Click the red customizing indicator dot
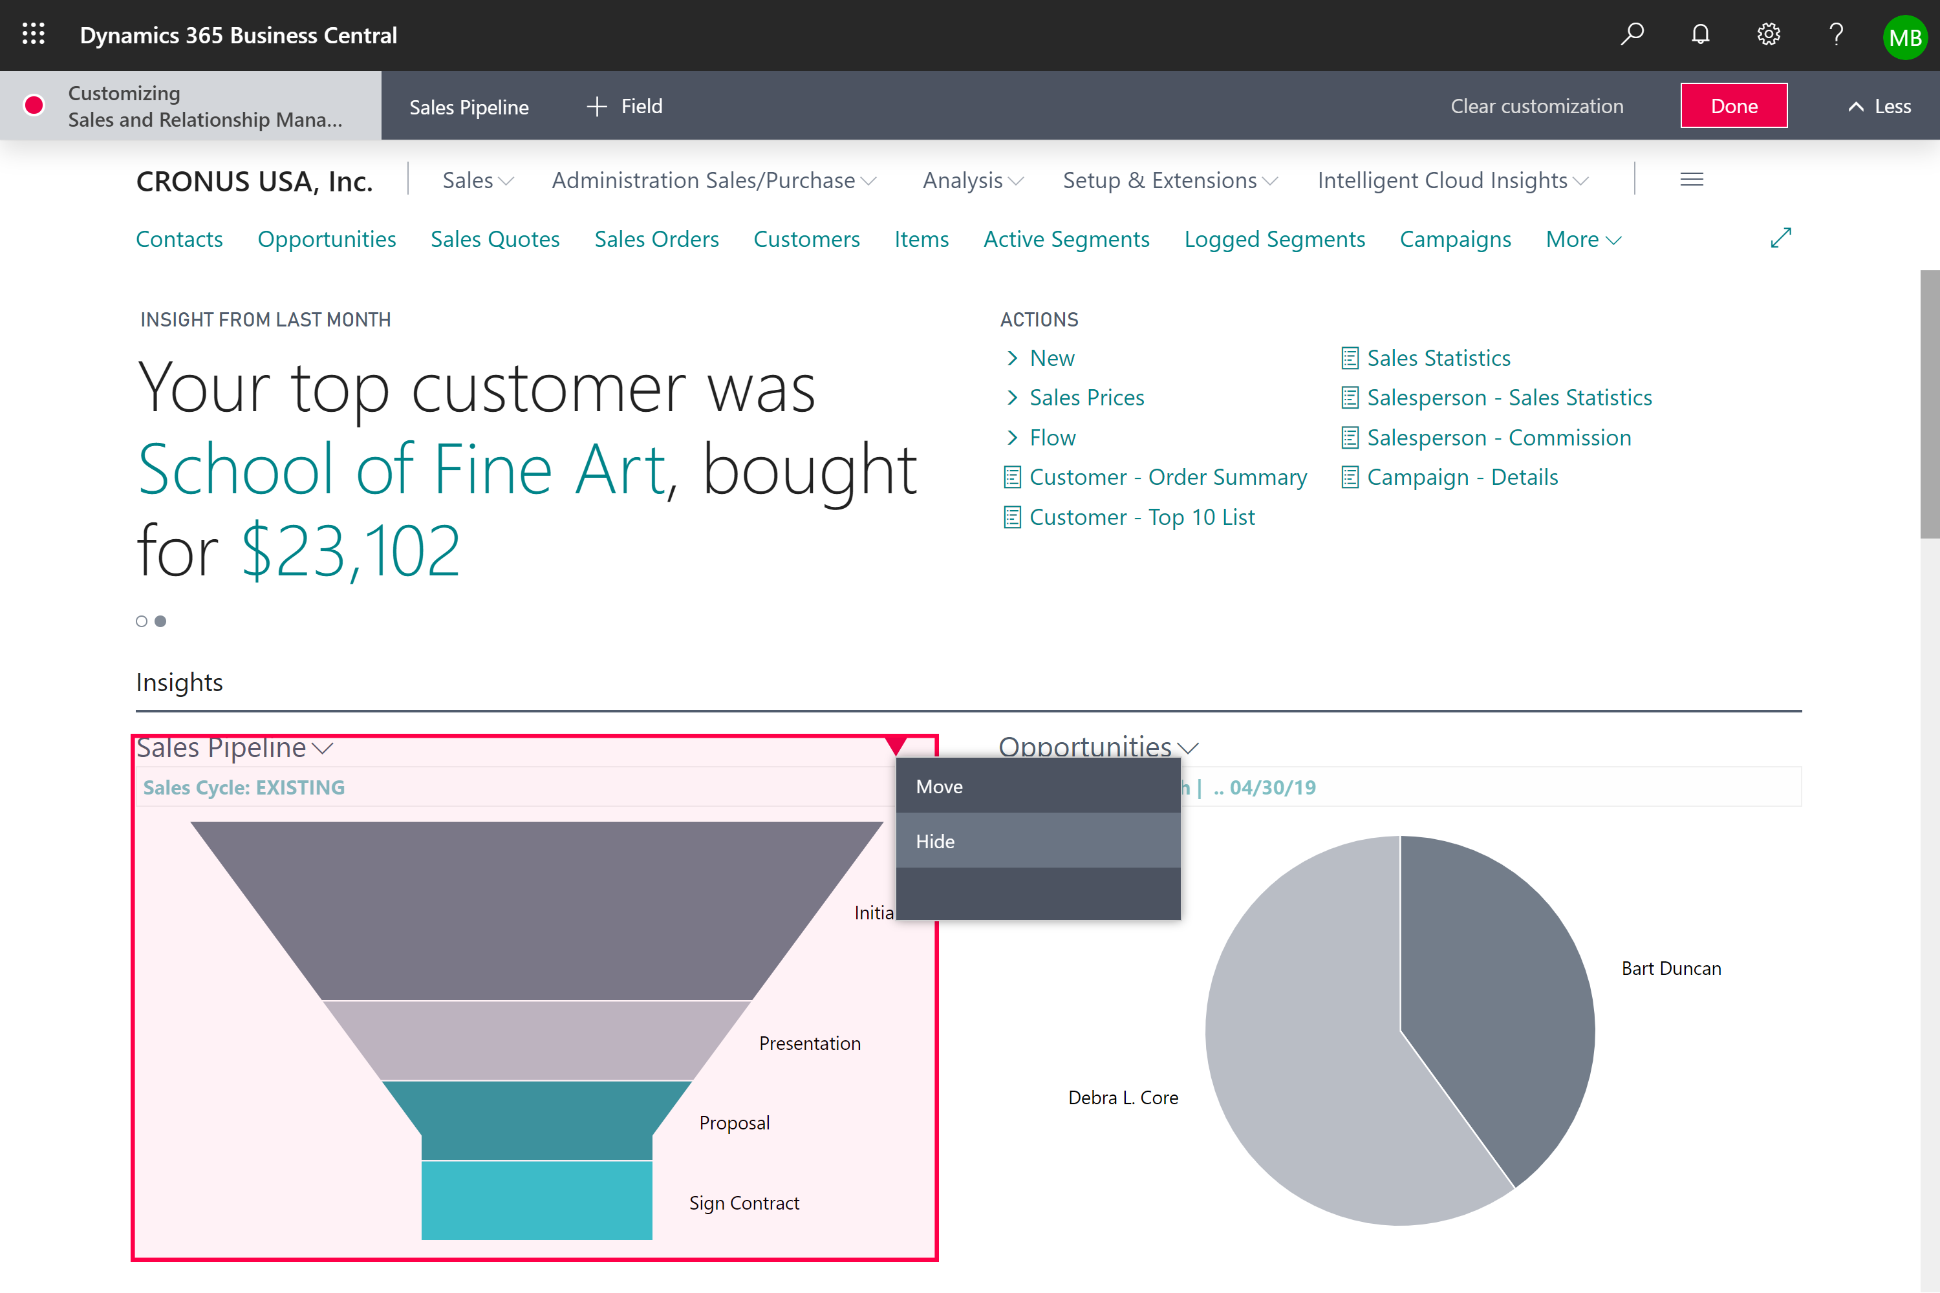Screen dimensions: 1940x1293 [34, 105]
